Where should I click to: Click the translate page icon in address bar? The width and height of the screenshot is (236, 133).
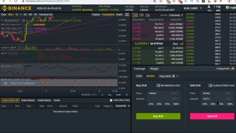[x=155, y=1]
